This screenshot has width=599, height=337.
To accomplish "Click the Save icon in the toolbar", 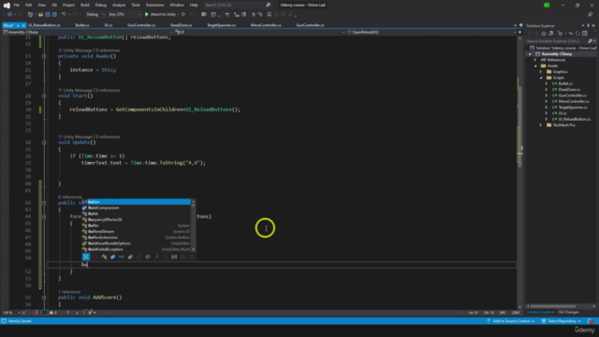I will click(x=48, y=15).
